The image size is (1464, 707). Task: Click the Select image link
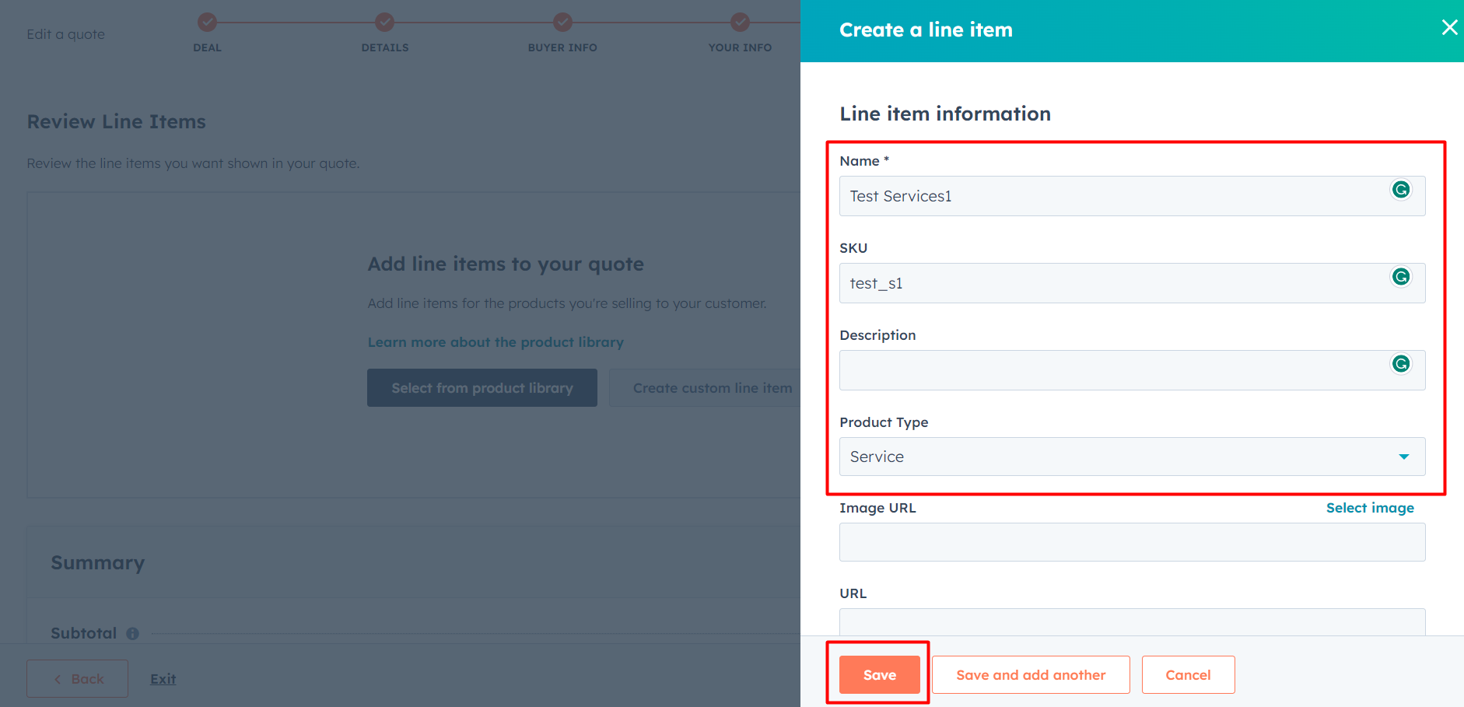pos(1370,508)
